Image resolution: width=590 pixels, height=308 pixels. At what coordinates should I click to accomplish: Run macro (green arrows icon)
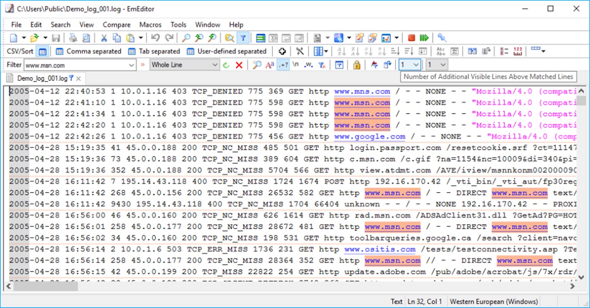click(424, 37)
